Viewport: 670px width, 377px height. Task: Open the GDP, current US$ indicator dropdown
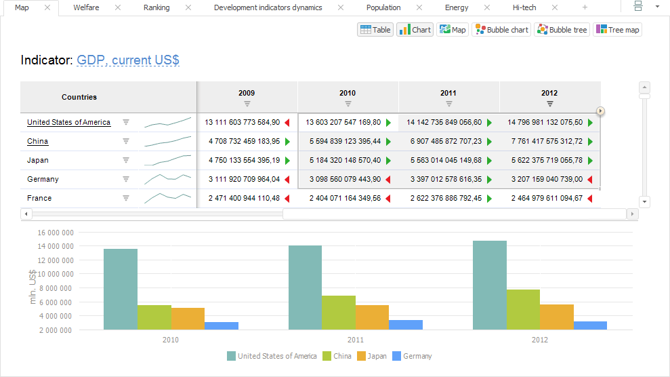tap(127, 60)
